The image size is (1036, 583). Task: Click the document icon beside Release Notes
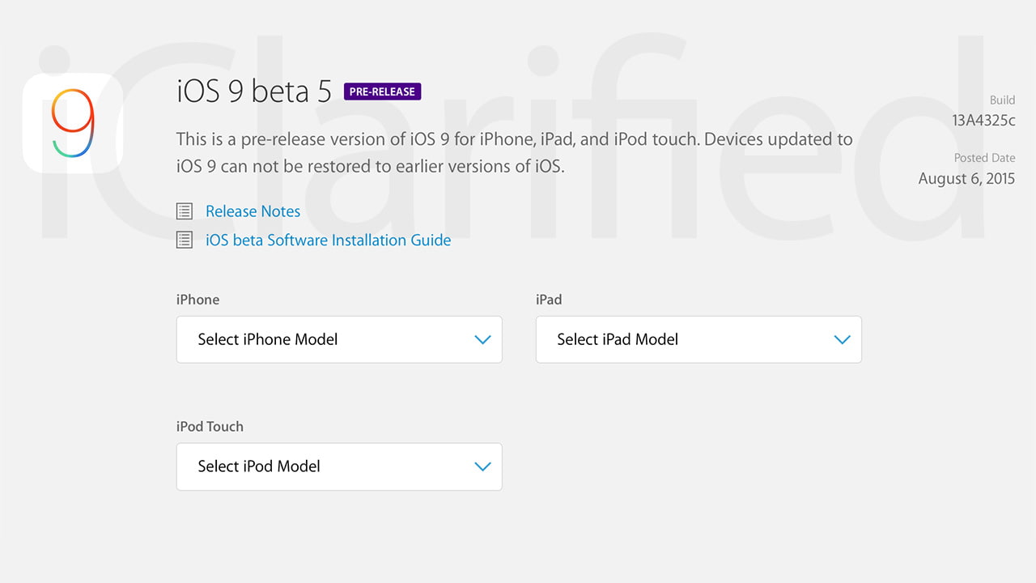click(x=185, y=211)
